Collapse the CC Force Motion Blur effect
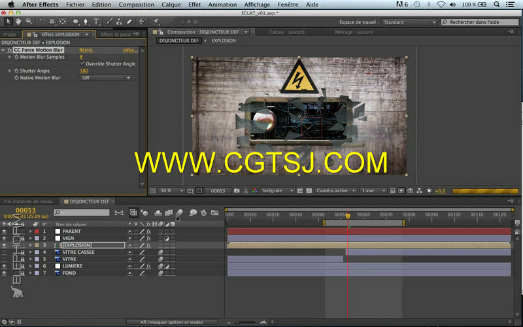Image resolution: width=523 pixels, height=327 pixels. [3, 50]
